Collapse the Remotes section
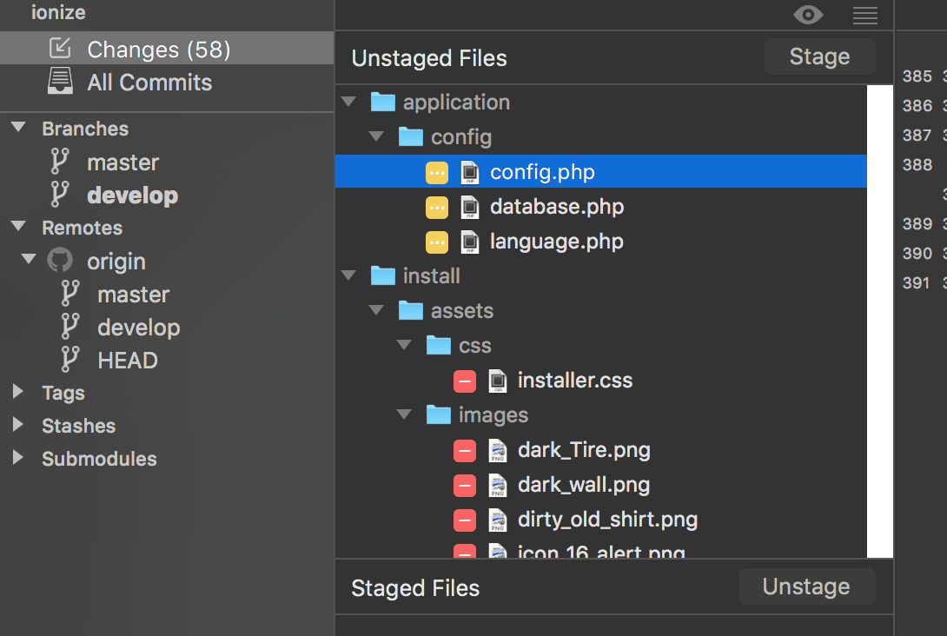Viewport: 947px width, 636px height. coord(19,227)
